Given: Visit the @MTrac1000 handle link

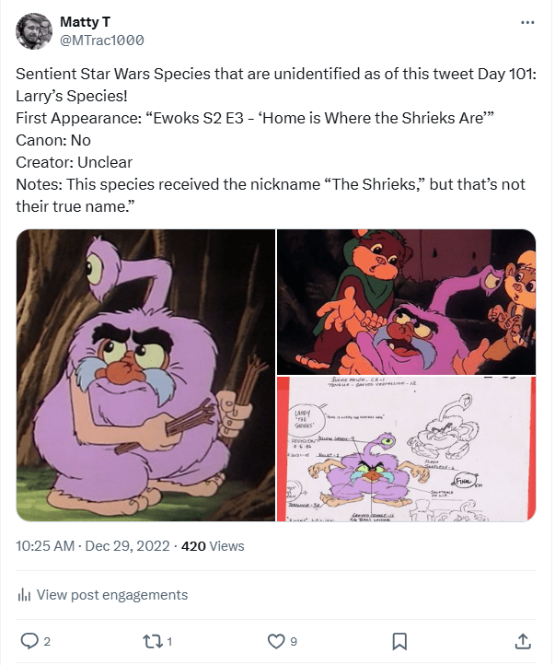Looking at the screenshot, I should click(x=101, y=41).
